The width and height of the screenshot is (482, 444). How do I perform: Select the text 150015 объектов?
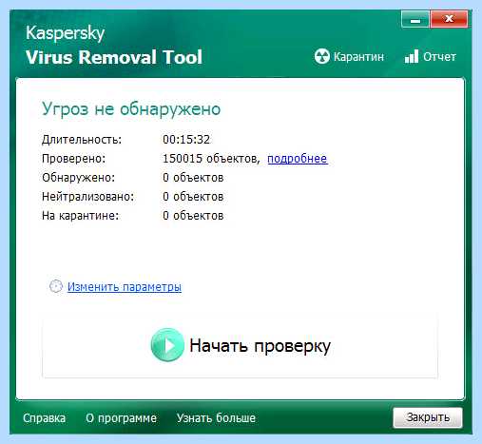[210, 159]
